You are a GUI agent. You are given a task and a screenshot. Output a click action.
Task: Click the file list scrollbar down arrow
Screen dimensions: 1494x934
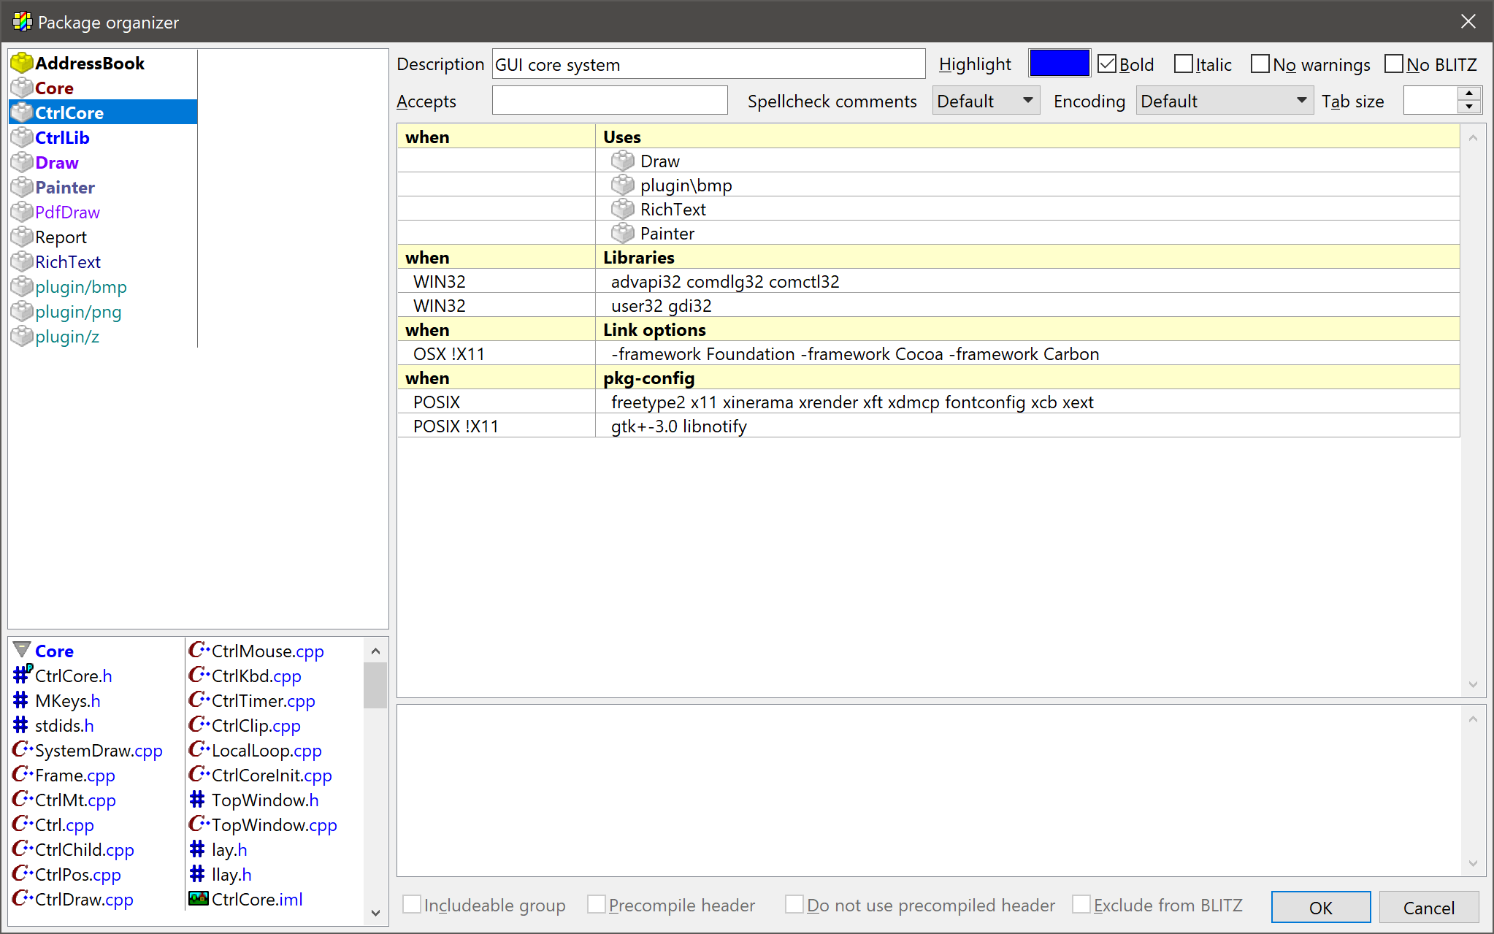pos(375,912)
